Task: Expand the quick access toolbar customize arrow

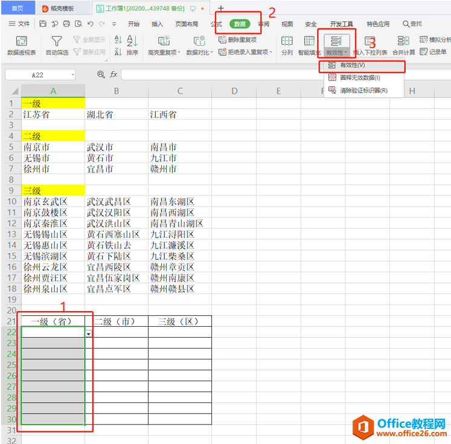Action: 114,24
